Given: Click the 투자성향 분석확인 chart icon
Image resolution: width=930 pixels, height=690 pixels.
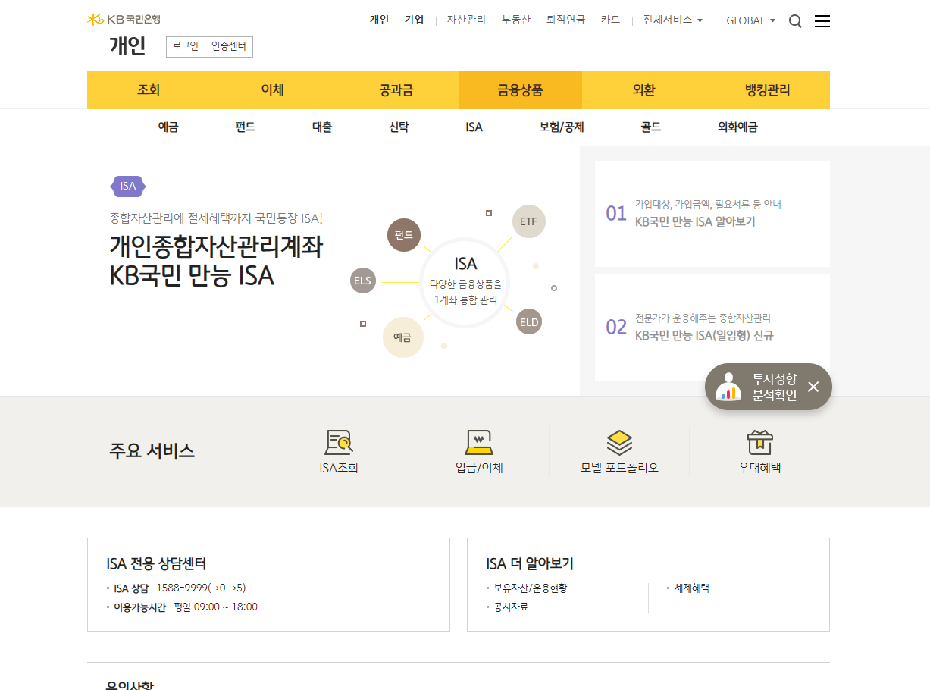Looking at the screenshot, I should click(729, 387).
